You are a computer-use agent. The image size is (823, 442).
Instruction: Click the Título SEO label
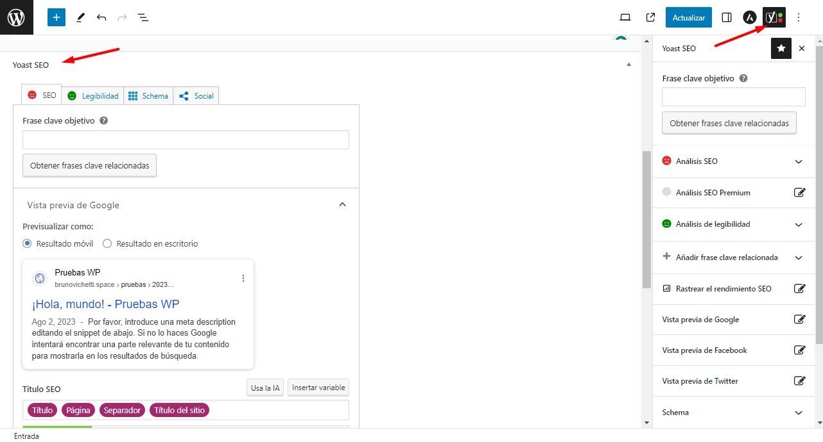pos(42,389)
